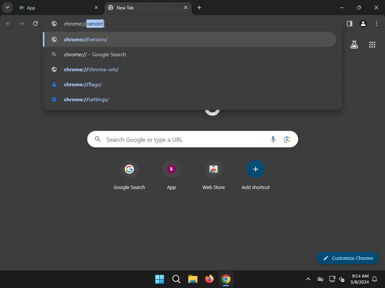Open Chrome's three-dot menu
This screenshot has height=288, width=385.
(x=377, y=24)
